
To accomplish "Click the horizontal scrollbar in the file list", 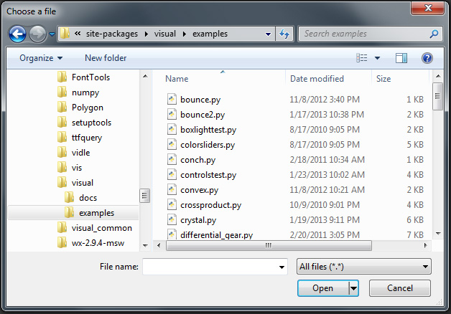I will click(x=269, y=245).
